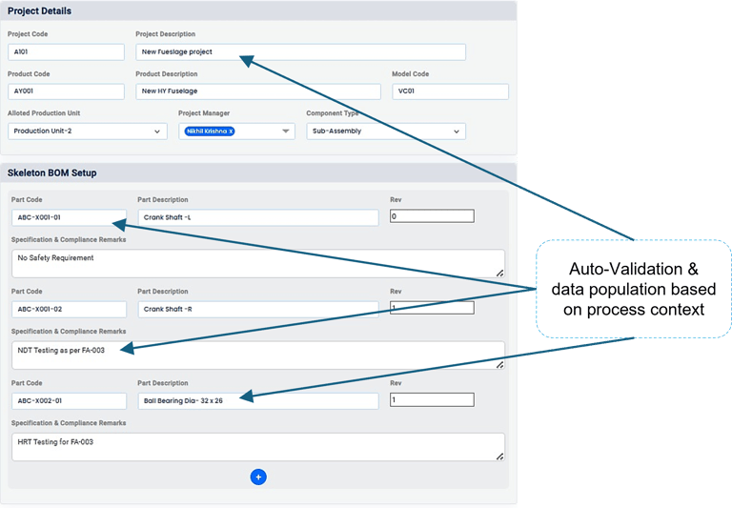Screen dimensions: 732x508
Task: Click the Skeleton BOM Setup section header
Action: (258, 173)
